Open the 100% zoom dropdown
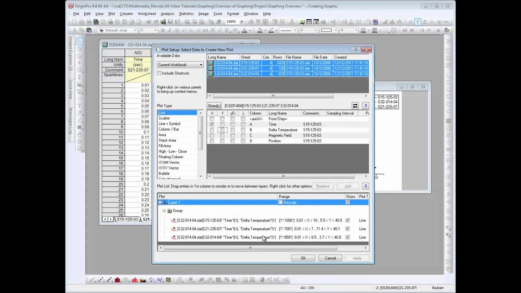This screenshot has height=293, width=521. point(241,22)
